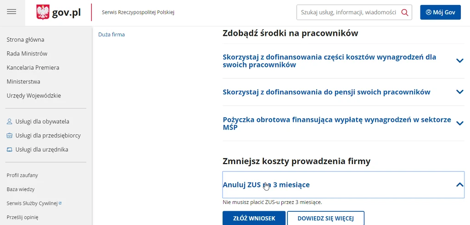The image size is (470, 225).
Task: Click the gov.pl wordmark text
Action: (x=66, y=12)
